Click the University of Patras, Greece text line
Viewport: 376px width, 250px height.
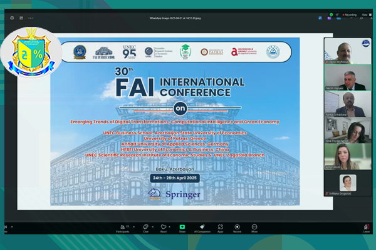[x=175, y=138]
